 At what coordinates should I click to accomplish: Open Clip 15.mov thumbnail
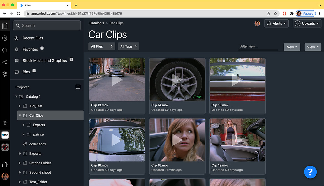click(x=237, y=80)
